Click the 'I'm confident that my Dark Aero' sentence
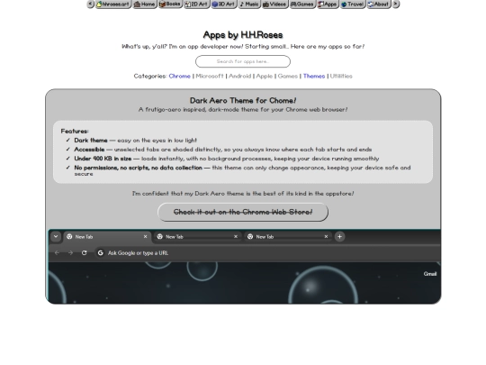Viewport: 486px width, 365px height. (x=243, y=194)
